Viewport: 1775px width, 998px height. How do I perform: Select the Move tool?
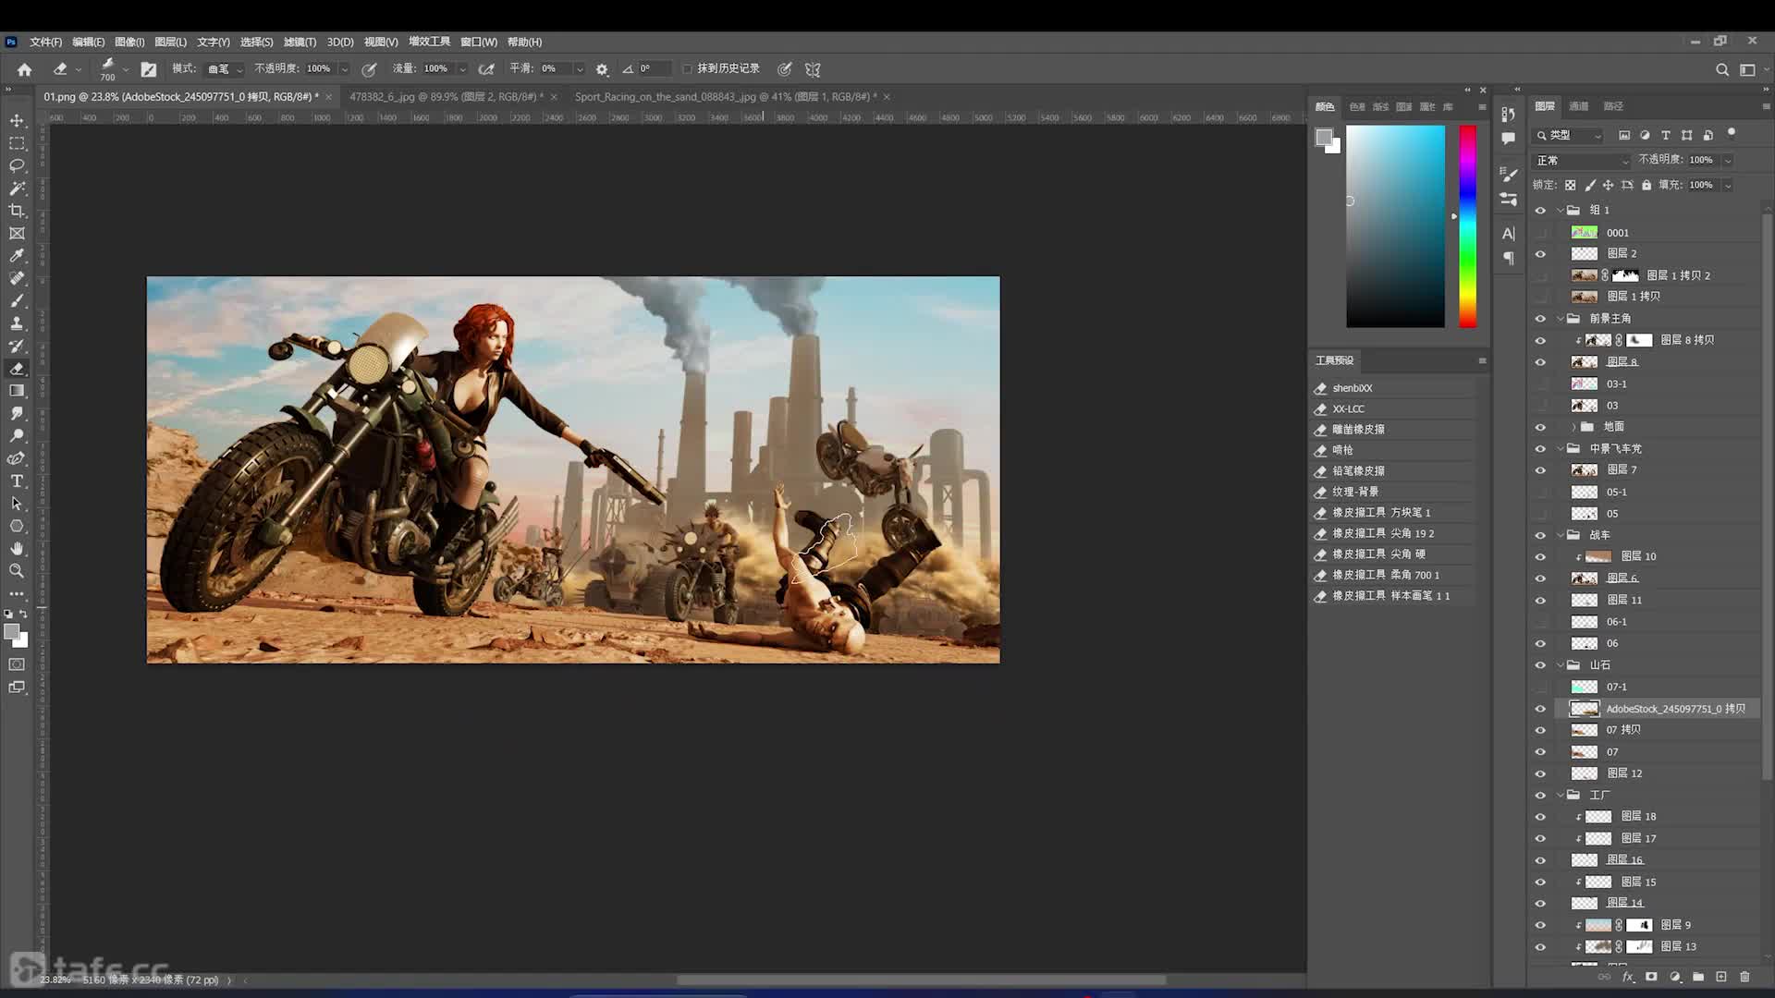tap(17, 121)
